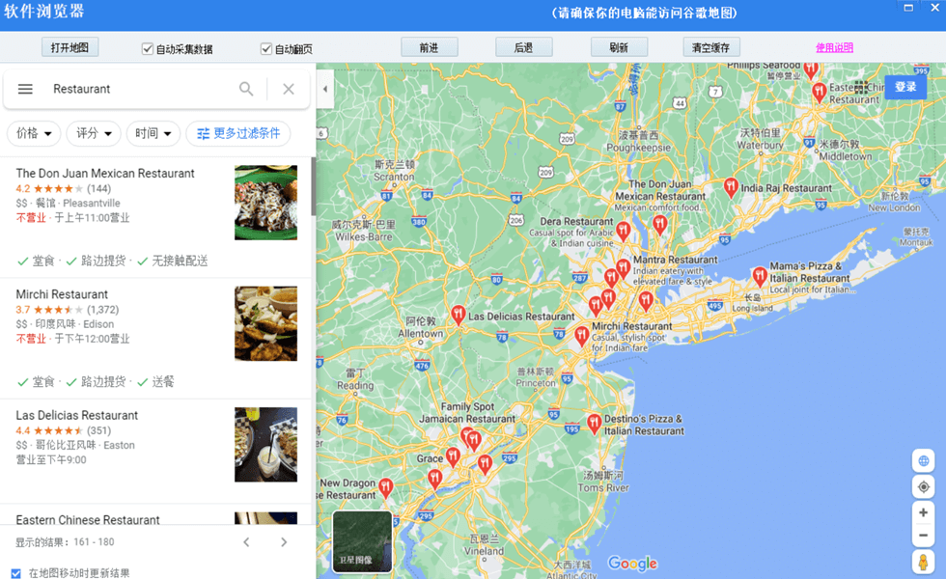Open the Google apps grid icon
The height and width of the screenshot is (579, 946).
861,88
